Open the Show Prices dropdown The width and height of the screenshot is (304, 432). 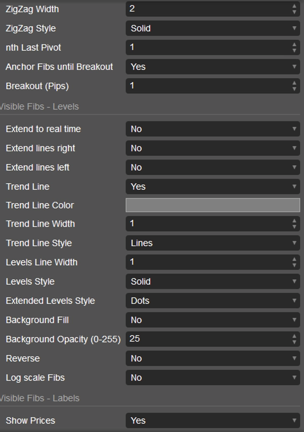(x=213, y=420)
